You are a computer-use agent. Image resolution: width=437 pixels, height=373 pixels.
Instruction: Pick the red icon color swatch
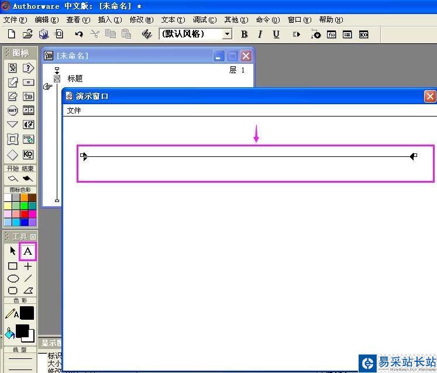pos(24,214)
